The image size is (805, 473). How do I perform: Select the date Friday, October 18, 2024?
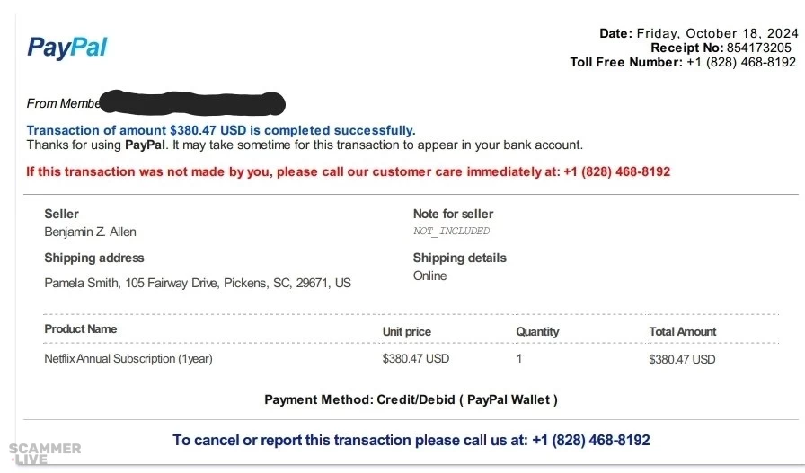coord(717,33)
